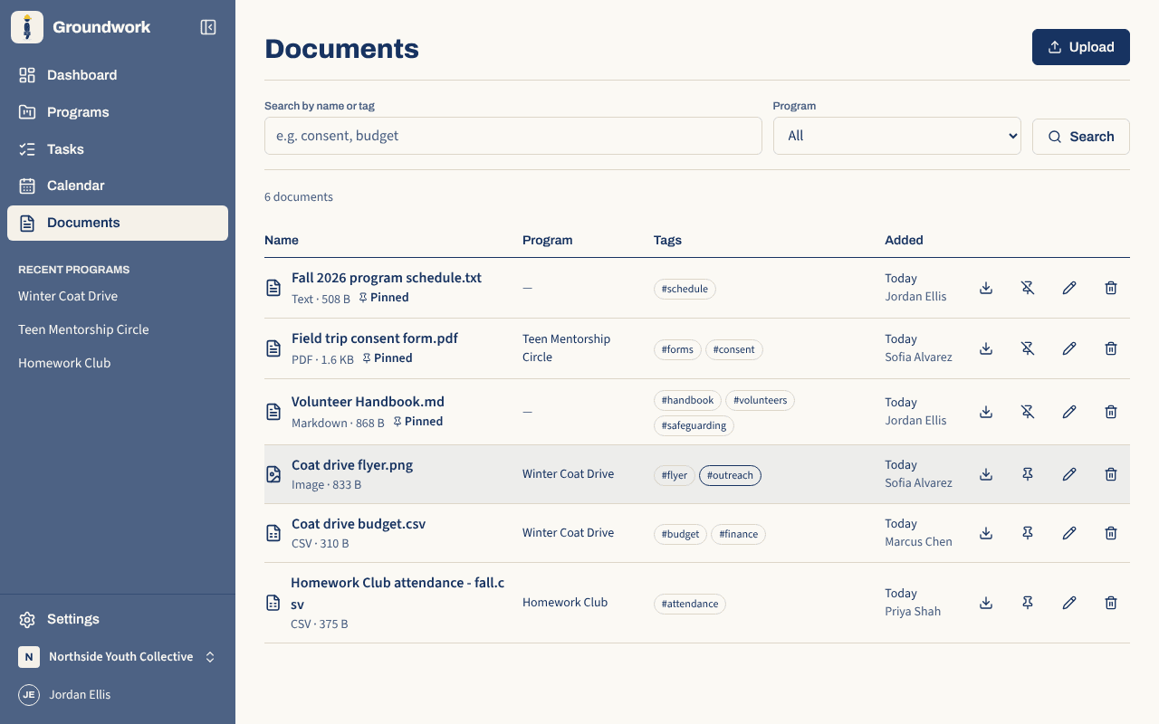Download Homework Club attendance csv
The image size is (1159, 724).
tap(986, 603)
